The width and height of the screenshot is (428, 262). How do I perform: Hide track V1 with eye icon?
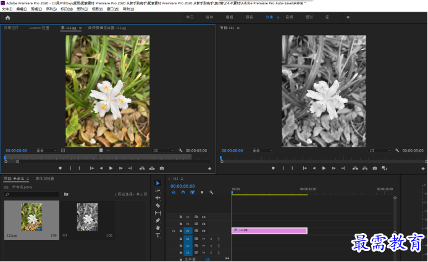click(204, 231)
